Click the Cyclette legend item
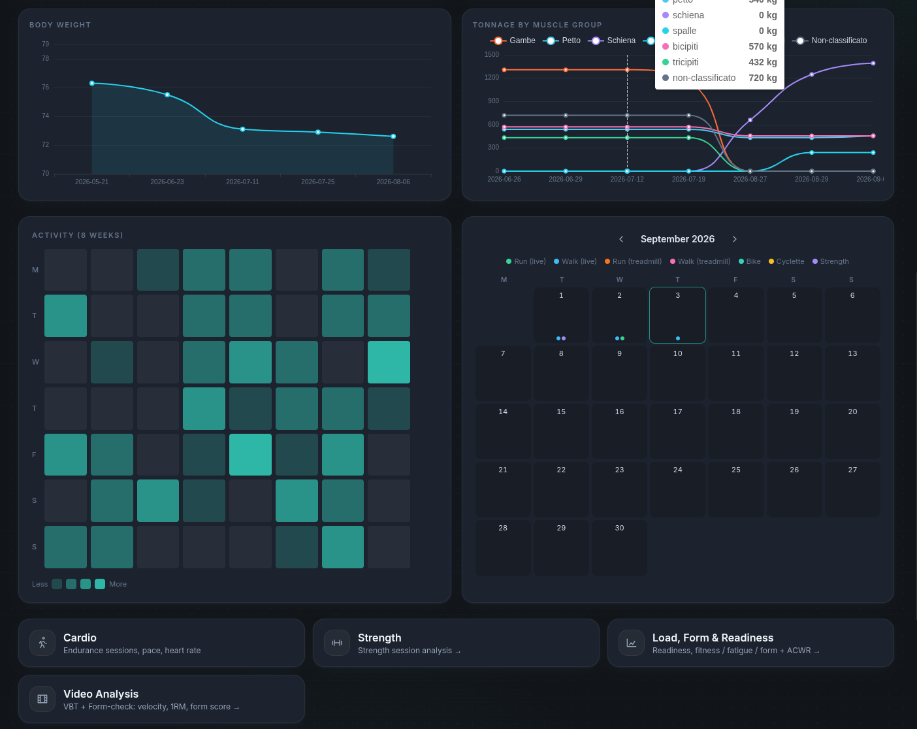This screenshot has height=729, width=917. (x=786, y=261)
